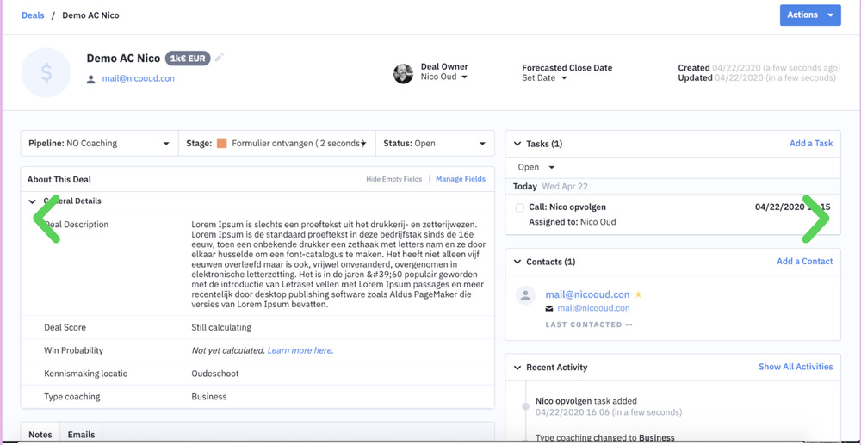Go back to Deals via breadcrumb

pos(33,15)
